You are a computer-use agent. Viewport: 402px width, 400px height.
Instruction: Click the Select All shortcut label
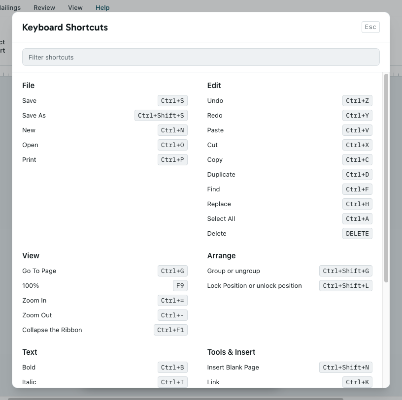pyautogui.click(x=221, y=218)
